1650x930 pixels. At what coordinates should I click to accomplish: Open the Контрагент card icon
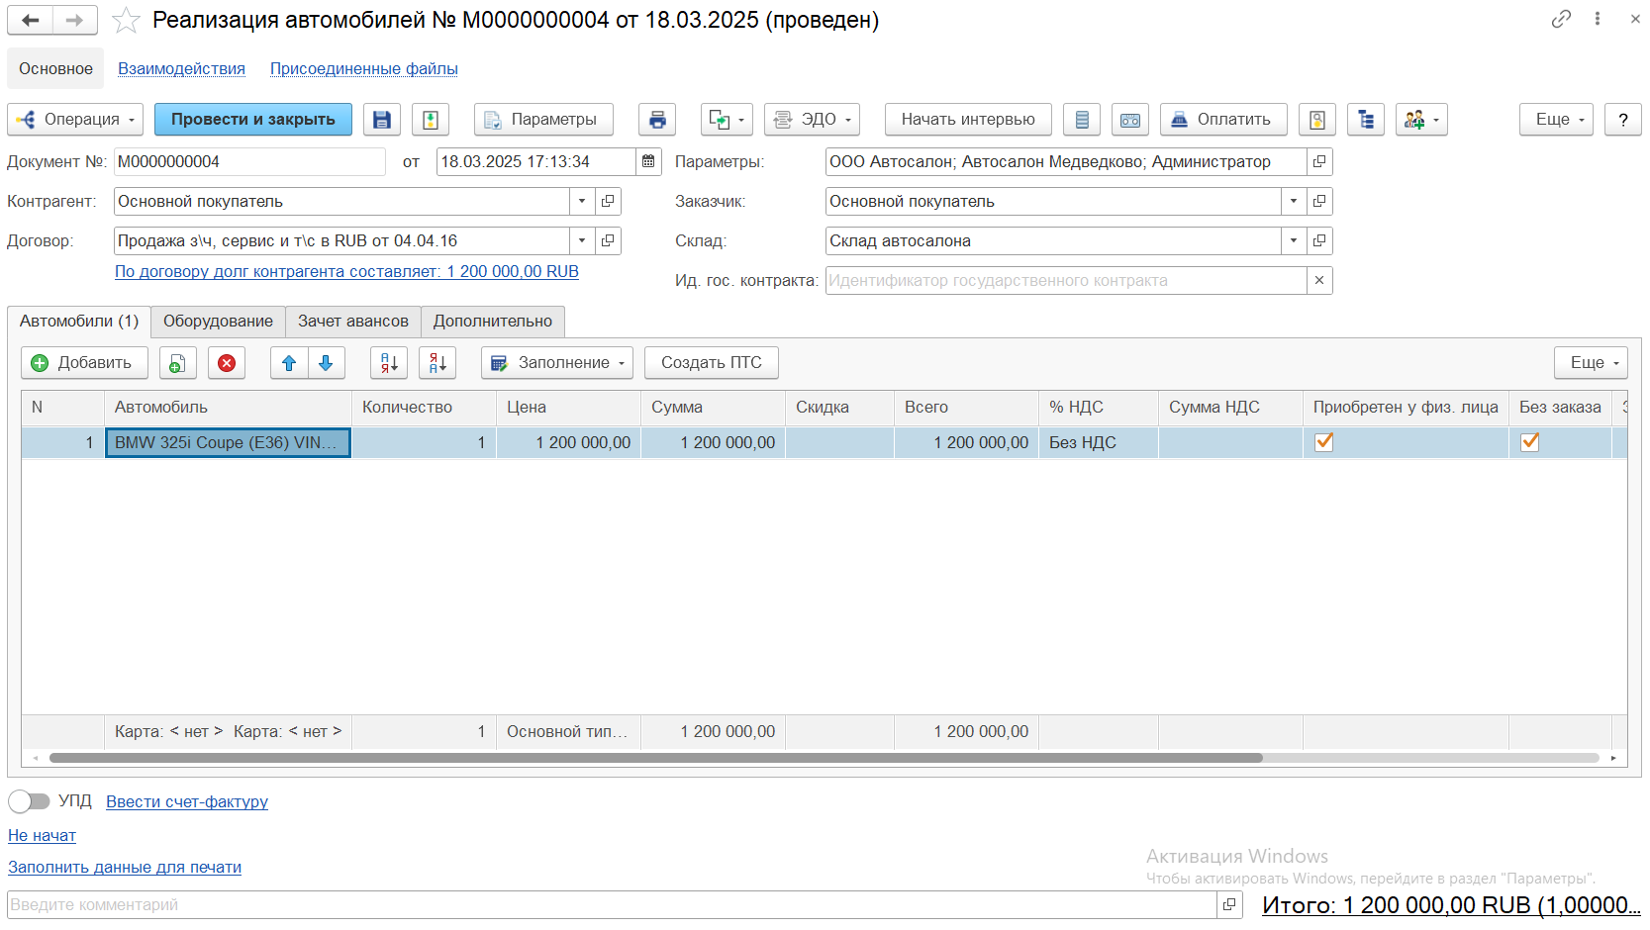608,201
